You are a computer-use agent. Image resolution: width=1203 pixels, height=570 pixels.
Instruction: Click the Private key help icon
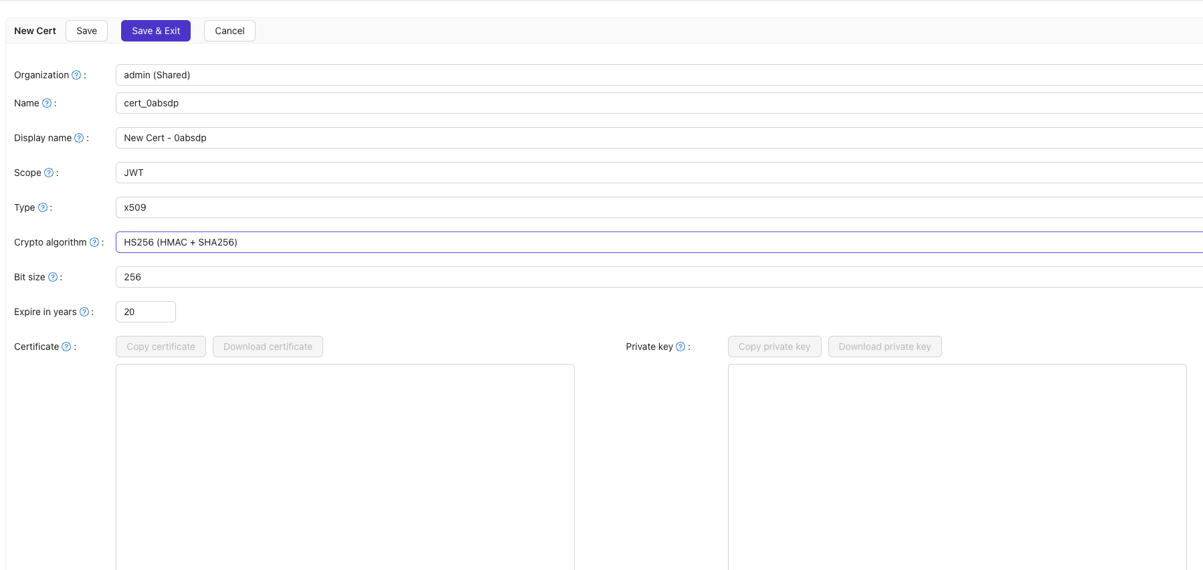tap(680, 347)
